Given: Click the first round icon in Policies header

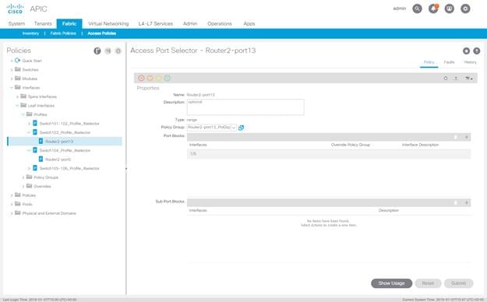Looking at the screenshot, I should click(97, 51).
